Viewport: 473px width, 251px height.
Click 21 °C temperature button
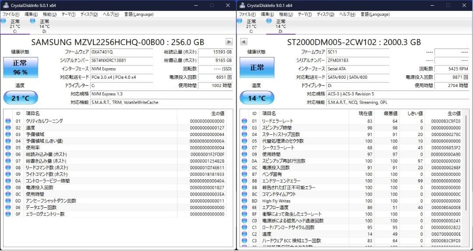[x=21, y=98]
